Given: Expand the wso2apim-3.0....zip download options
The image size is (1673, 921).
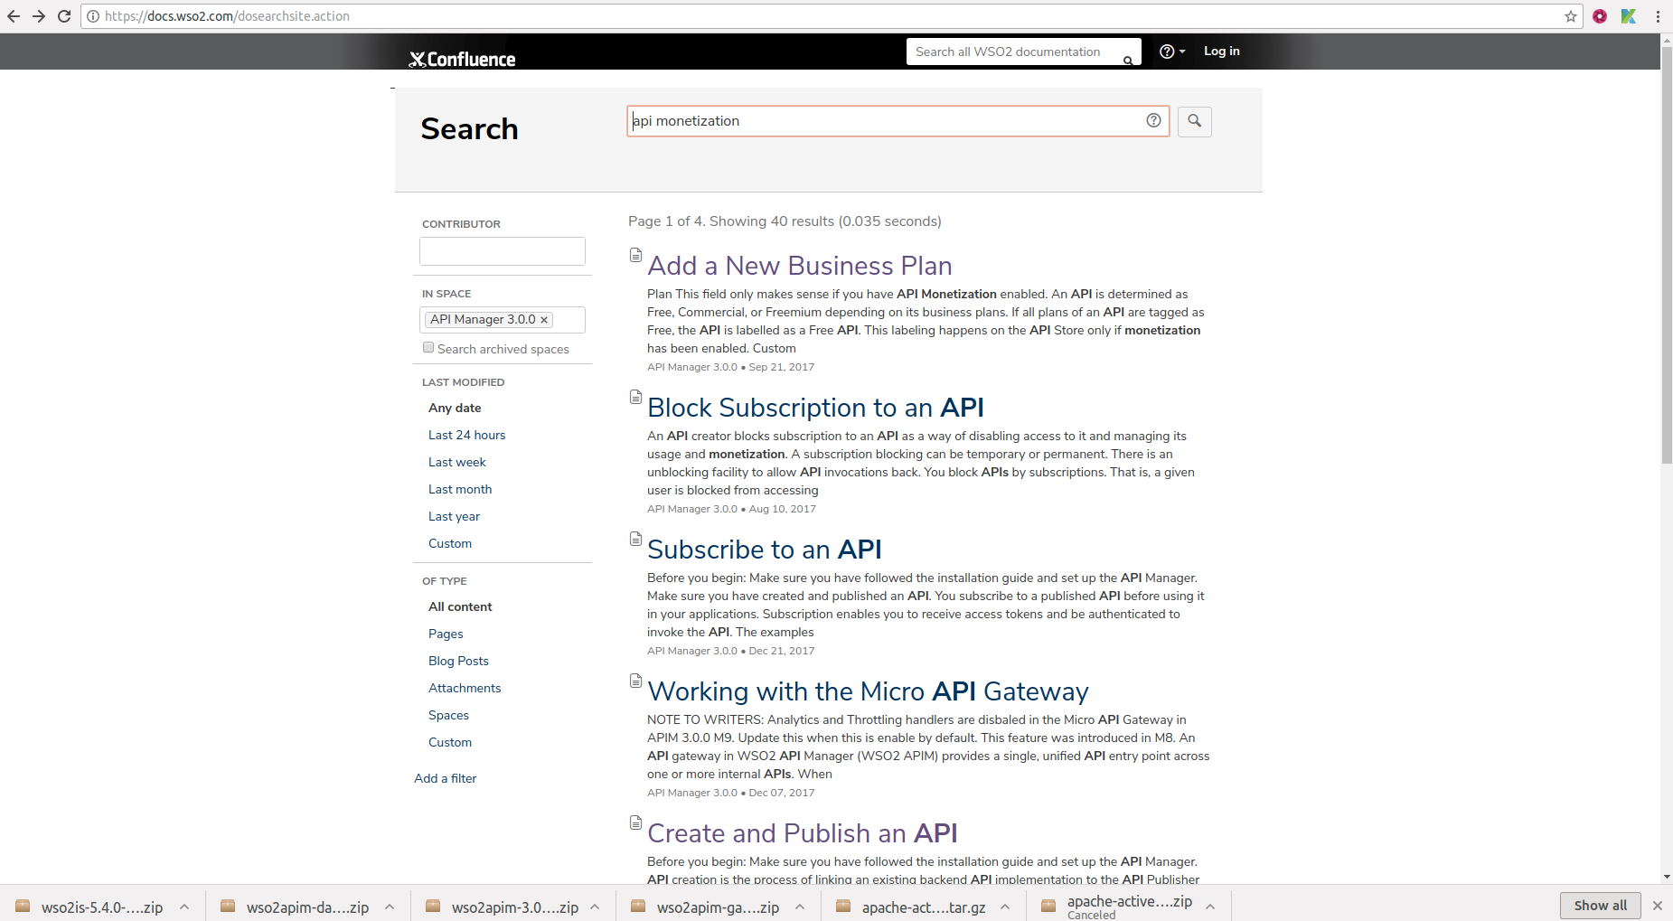Looking at the screenshot, I should [595, 907].
